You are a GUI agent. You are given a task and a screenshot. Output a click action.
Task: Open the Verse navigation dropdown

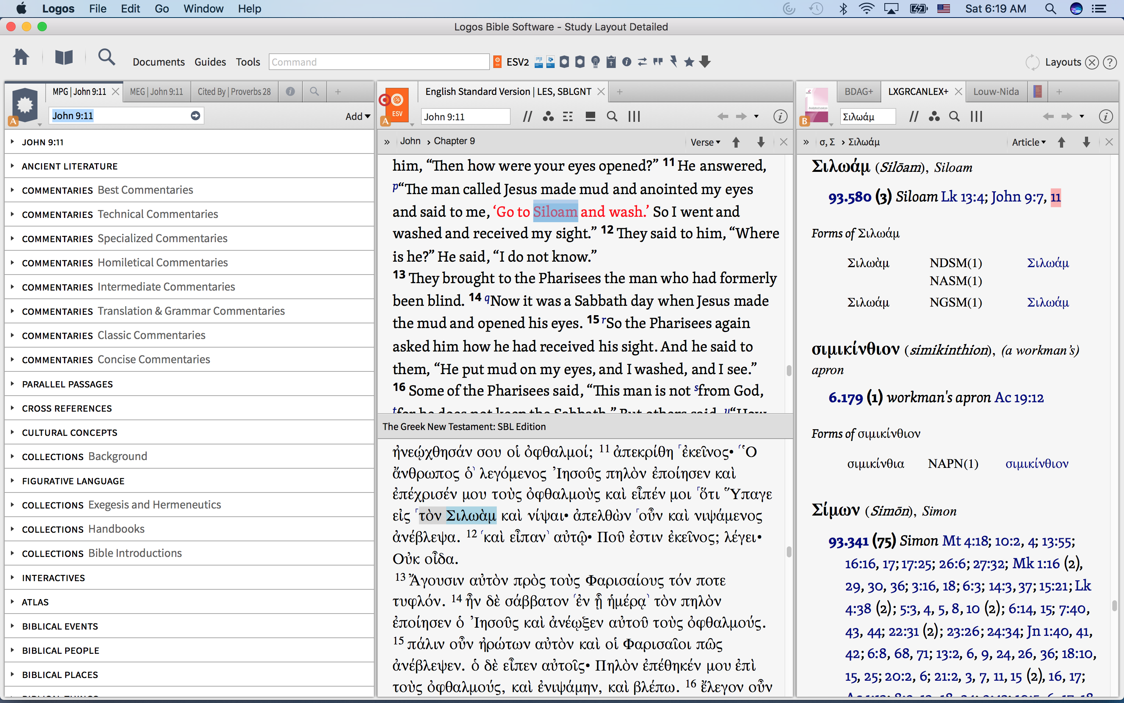coord(706,142)
